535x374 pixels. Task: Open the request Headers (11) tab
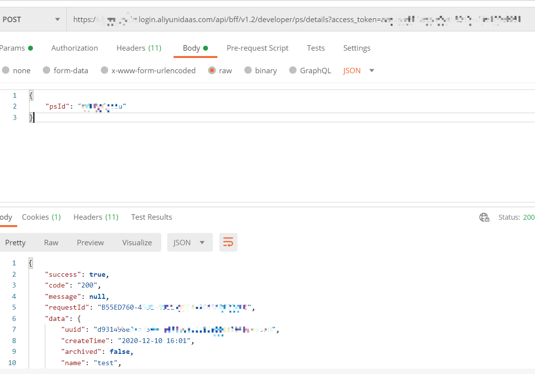coord(139,48)
